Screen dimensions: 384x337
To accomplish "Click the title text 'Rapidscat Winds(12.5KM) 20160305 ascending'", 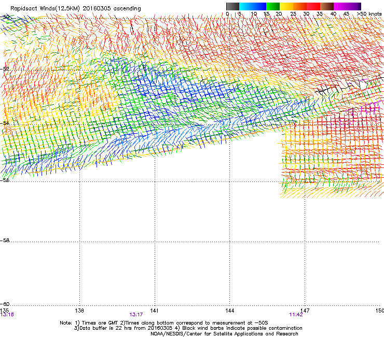I will point(75,9).
